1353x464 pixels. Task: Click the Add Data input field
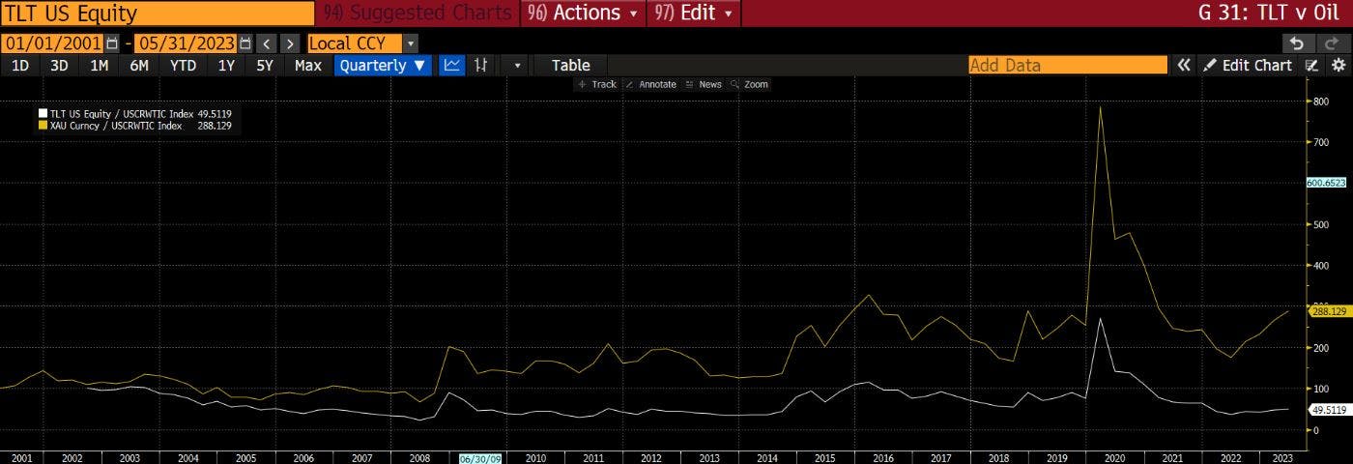pos(1067,65)
